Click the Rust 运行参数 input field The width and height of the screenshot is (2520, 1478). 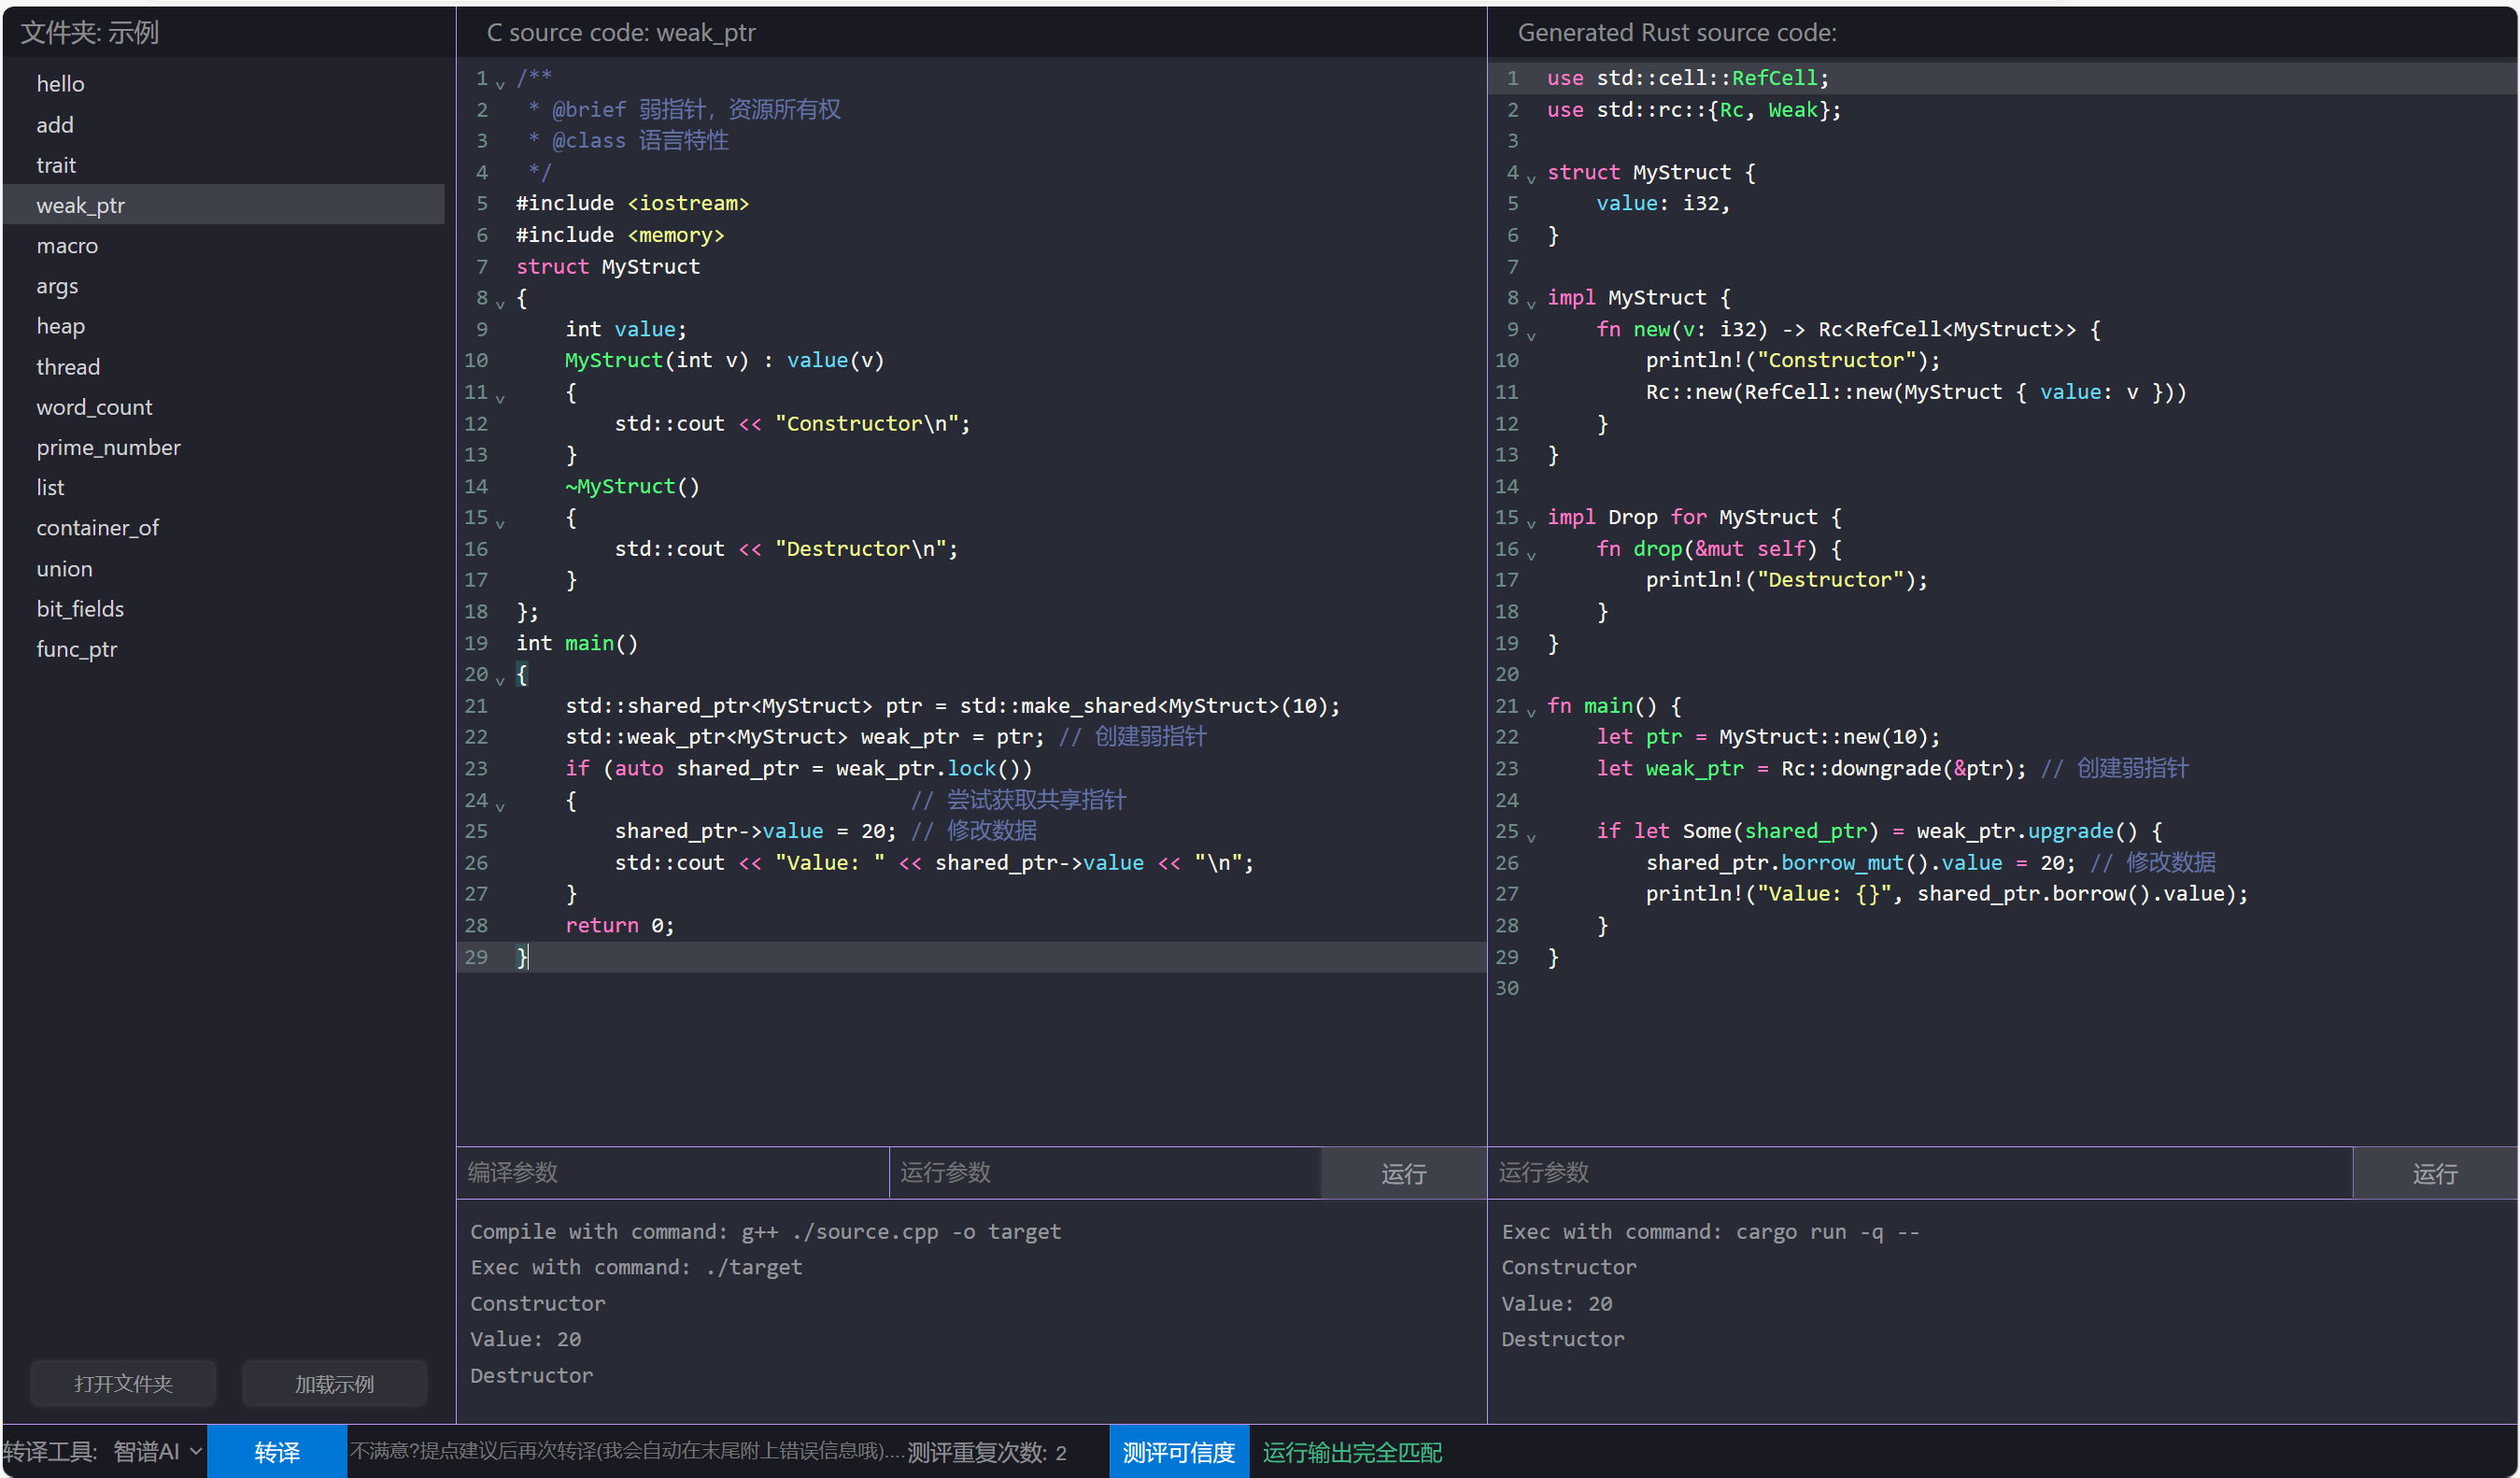coord(1920,1172)
